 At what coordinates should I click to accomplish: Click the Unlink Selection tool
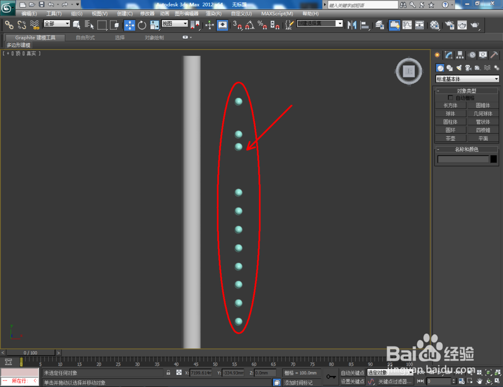22,25
